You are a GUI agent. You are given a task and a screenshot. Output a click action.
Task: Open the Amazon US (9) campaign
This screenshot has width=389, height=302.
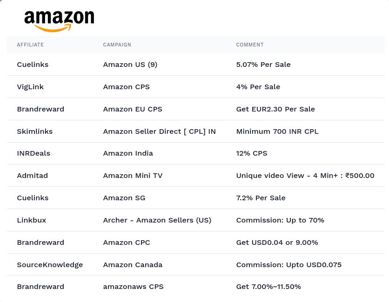coord(130,65)
